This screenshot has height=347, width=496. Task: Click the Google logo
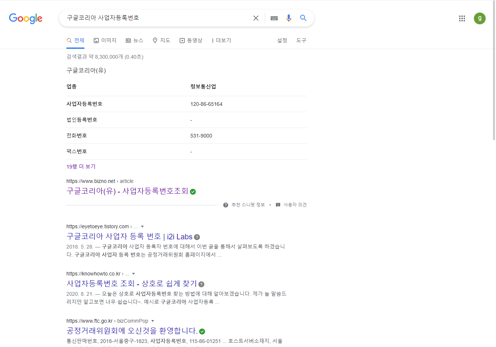click(25, 18)
